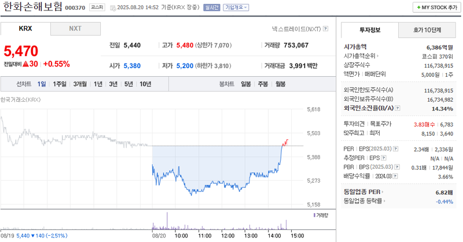Screen dimensions: 463x242
Task: Open the 호가10단계 tab
Action: coord(427,30)
